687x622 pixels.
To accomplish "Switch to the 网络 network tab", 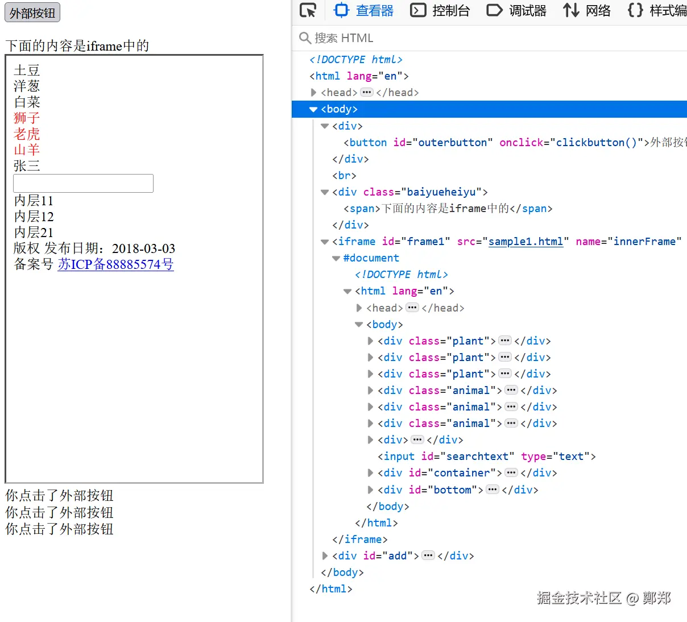I will [586, 11].
